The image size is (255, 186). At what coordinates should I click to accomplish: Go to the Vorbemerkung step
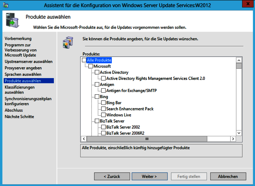click(18, 39)
